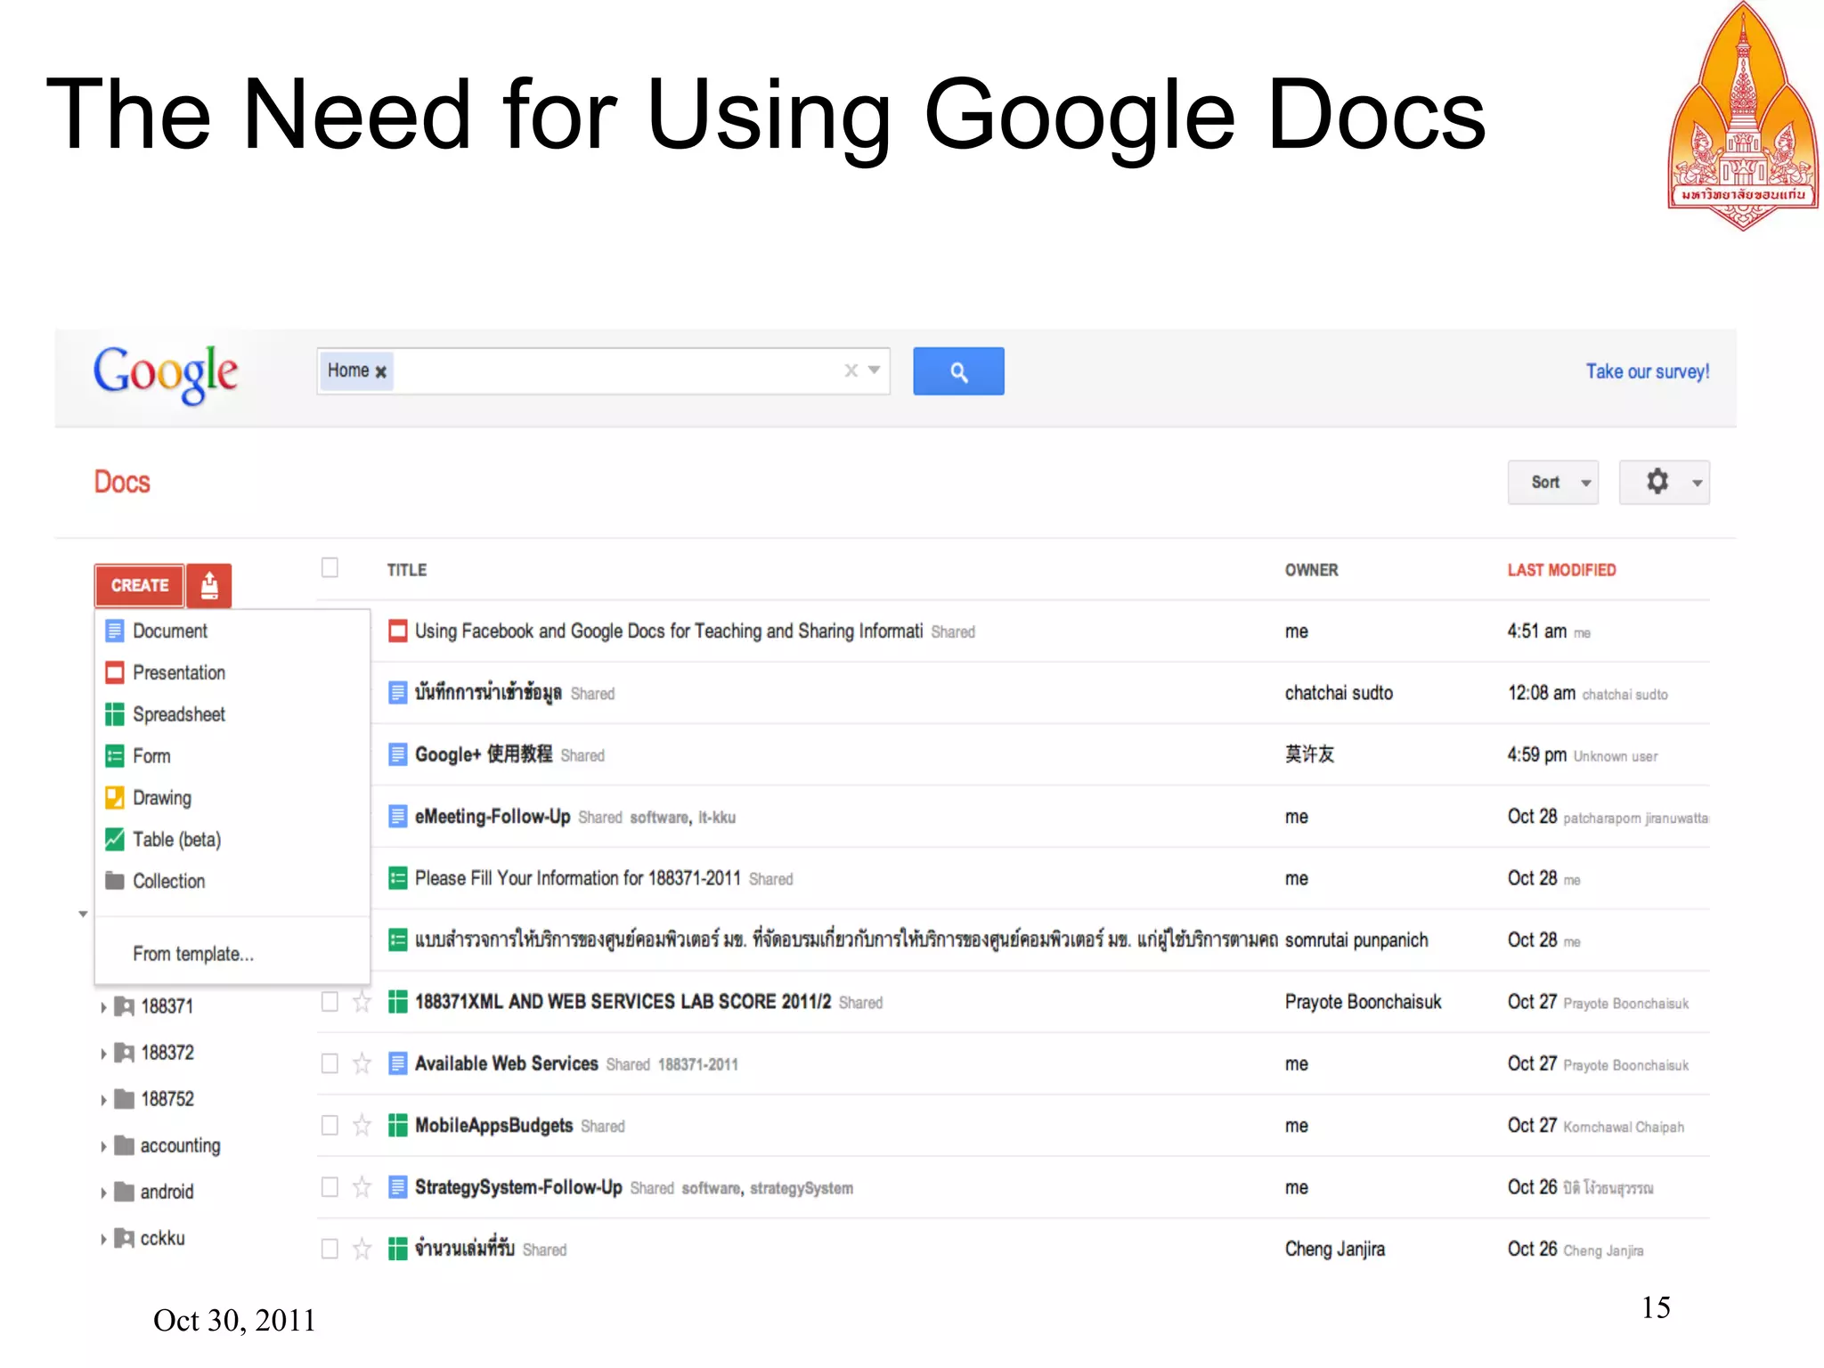Expand the android folder
1824x1368 pixels.
(103, 1193)
